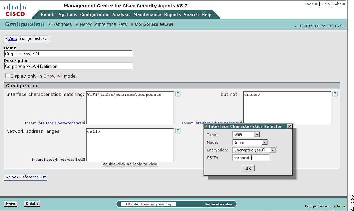Toggle 'Display only in Show All mode' checkbox
Screen dimensions: 354x211
pyautogui.click(x=7, y=76)
